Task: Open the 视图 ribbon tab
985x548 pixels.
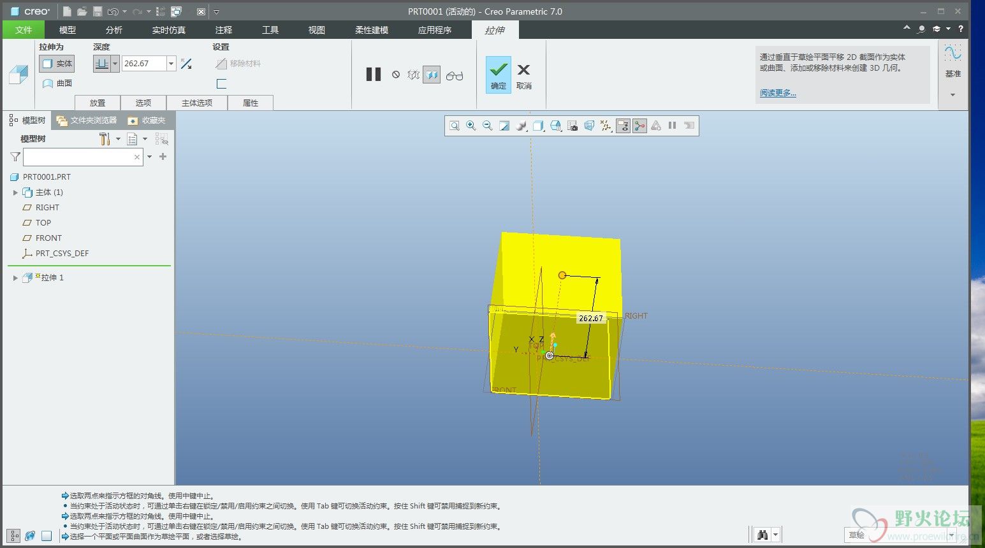Action: (317, 30)
